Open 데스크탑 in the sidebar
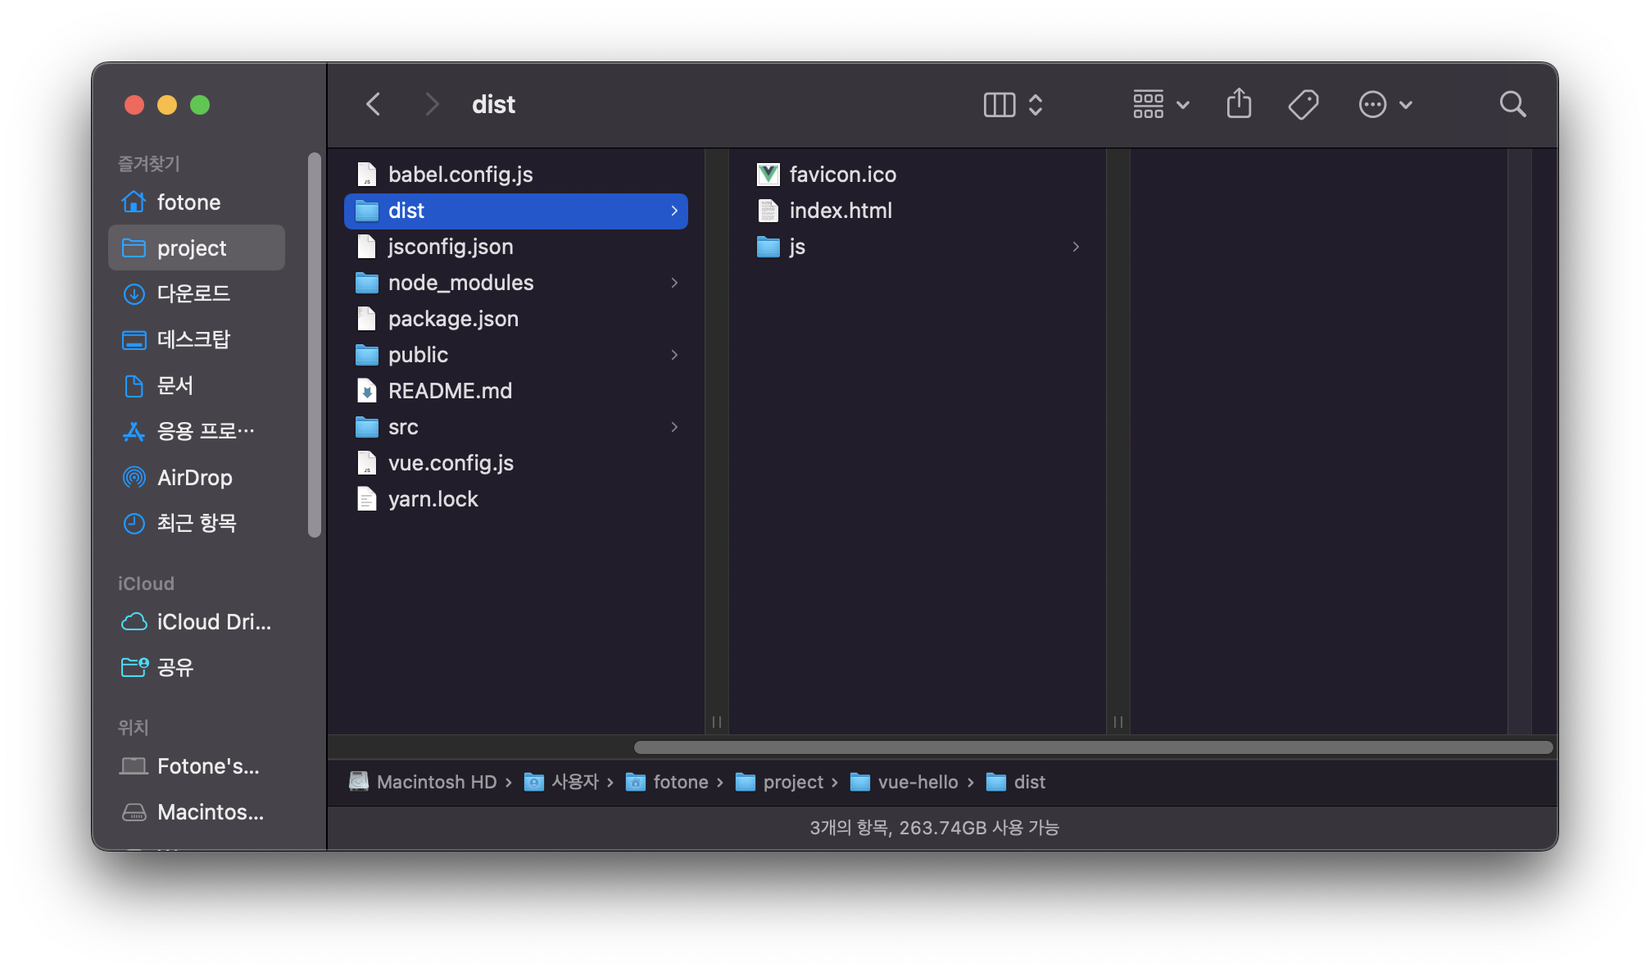 197,339
